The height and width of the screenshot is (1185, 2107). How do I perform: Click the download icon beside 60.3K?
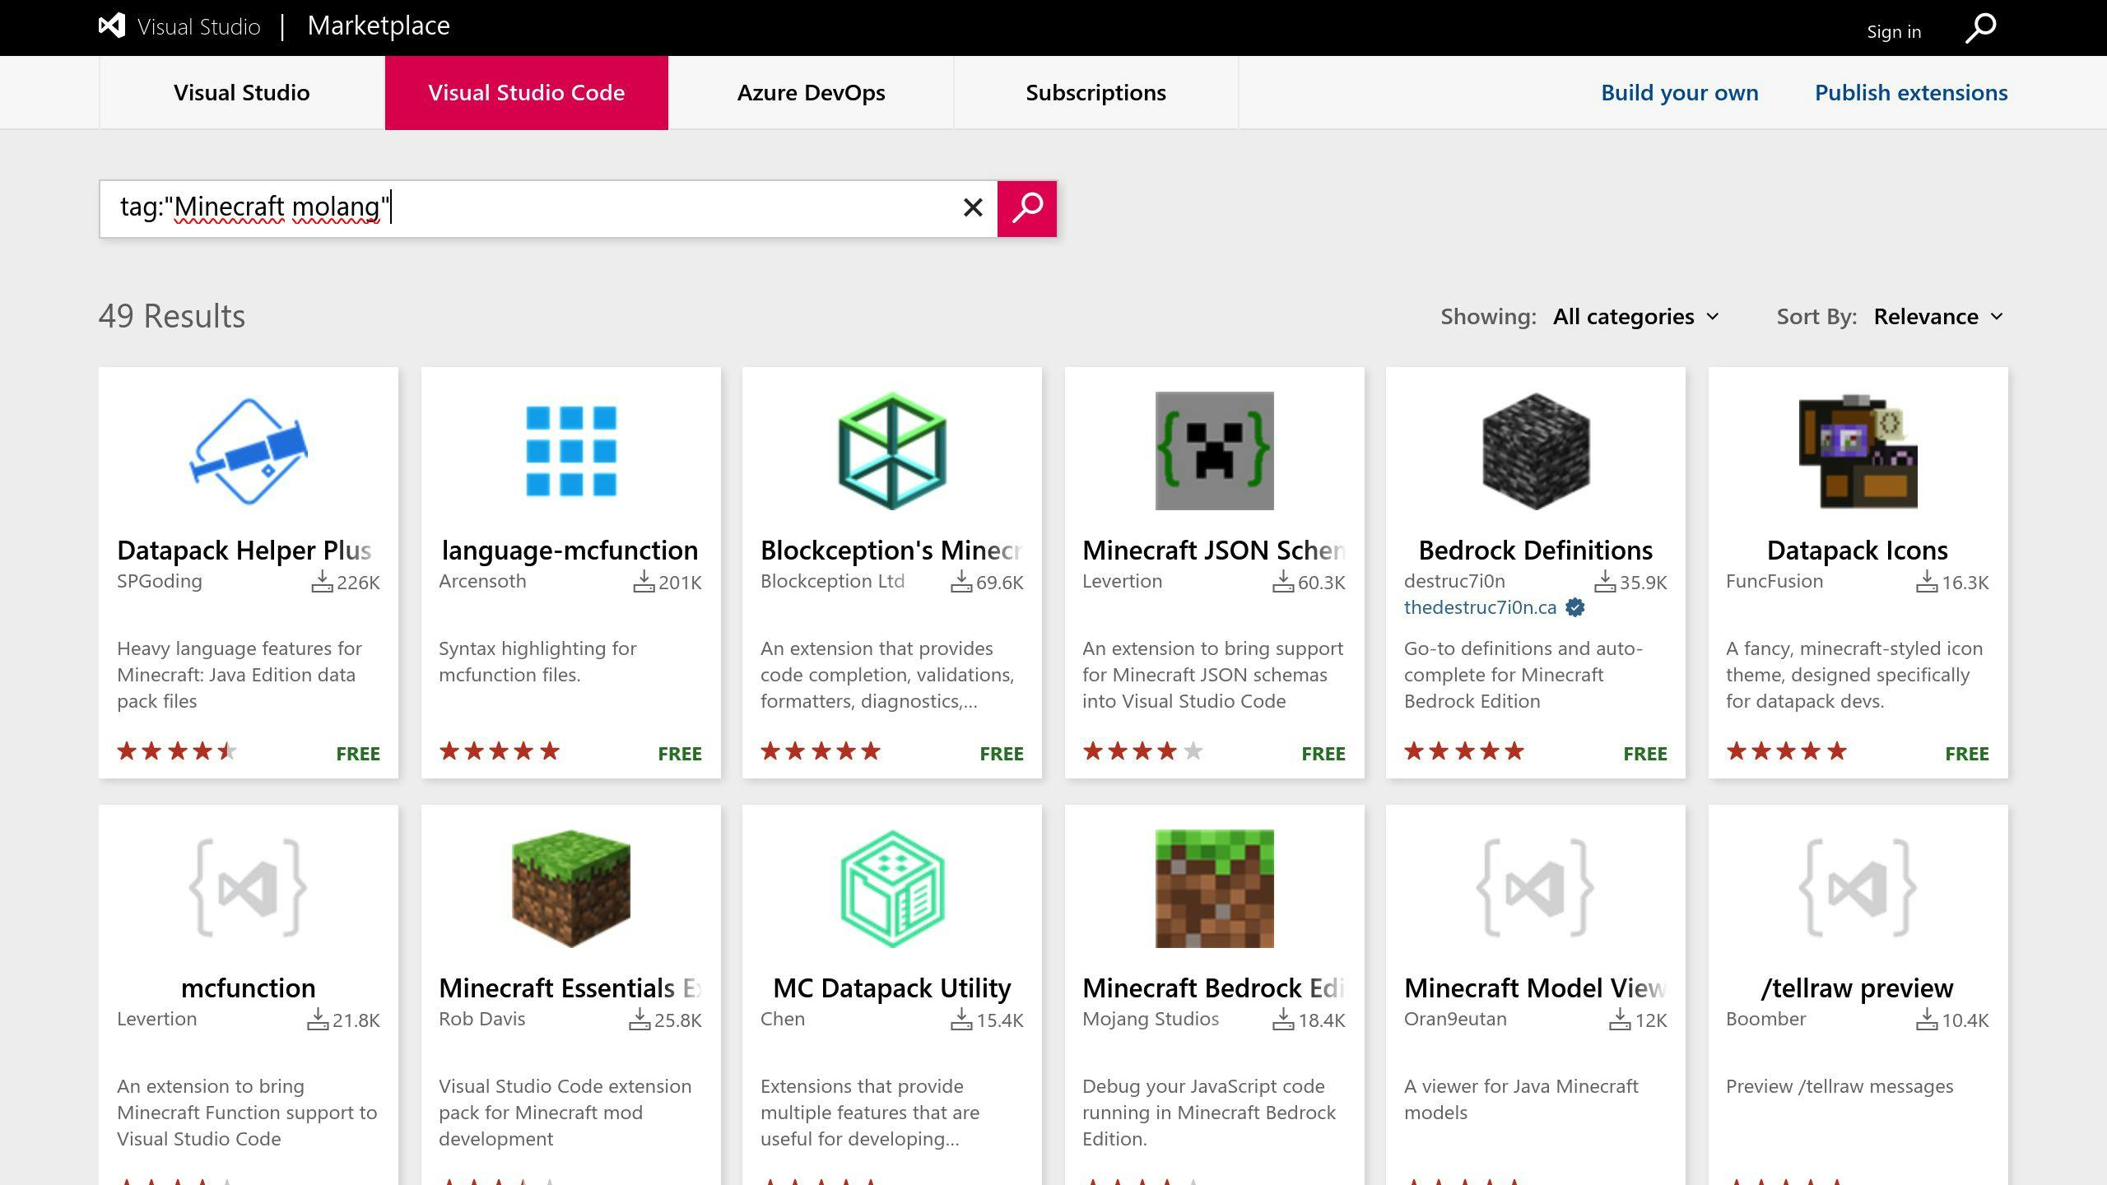click(x=1282, y=582)
